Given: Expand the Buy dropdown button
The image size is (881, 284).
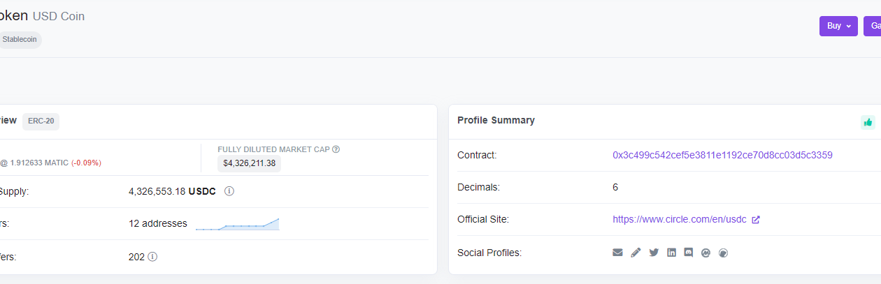Looking at the screenshot, I should pyautogui.click(x=838, y=26).
